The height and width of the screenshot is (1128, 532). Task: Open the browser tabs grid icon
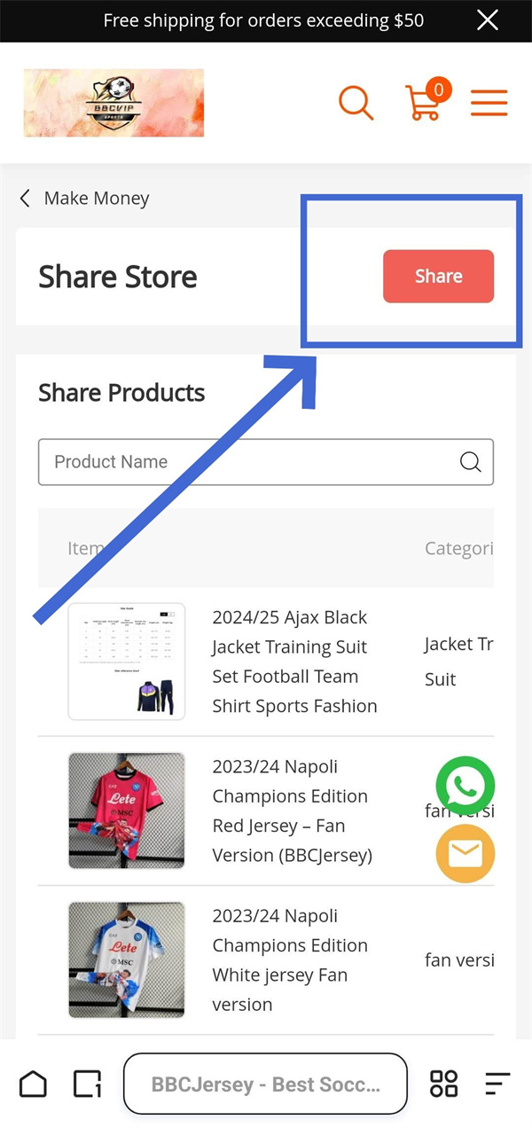click(x=443, y=1083)
